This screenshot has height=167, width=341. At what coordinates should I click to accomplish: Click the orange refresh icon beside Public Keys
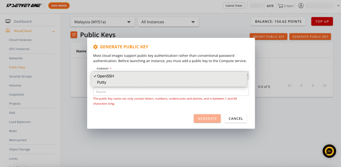click(x=74, y=35)
